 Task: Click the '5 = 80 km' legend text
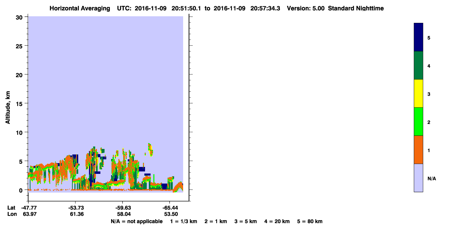[310, 221]
